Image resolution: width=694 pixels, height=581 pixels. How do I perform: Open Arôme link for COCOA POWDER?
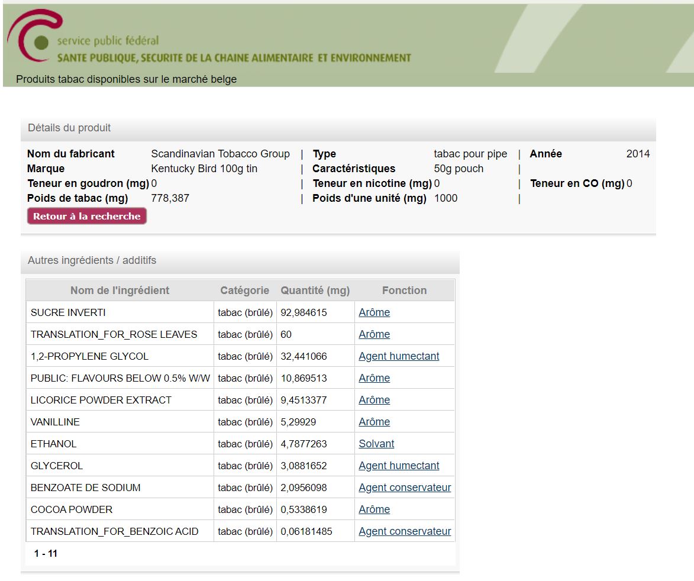point(374,509)
